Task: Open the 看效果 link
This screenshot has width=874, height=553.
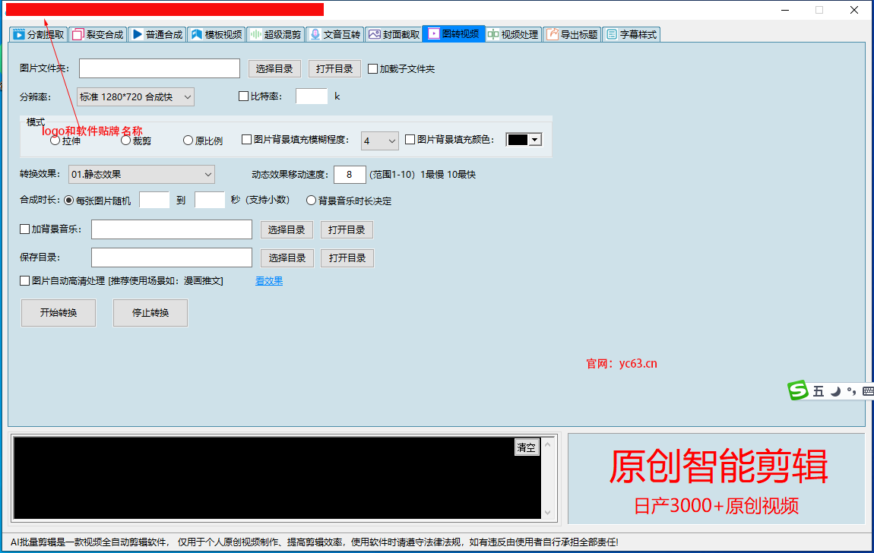Action: tap(269, 280)
